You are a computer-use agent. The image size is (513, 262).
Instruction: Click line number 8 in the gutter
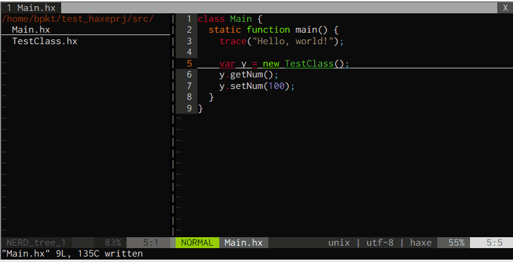(x=189, y=97)
